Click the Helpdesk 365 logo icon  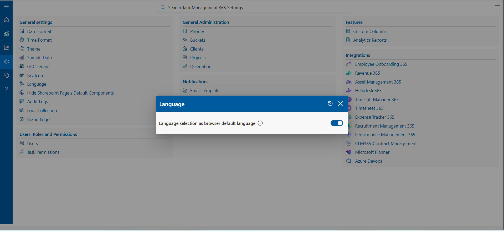(349, 90)
